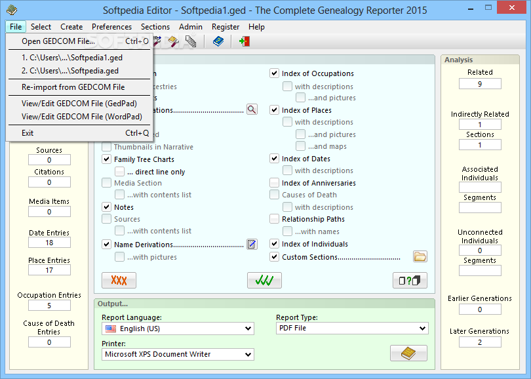531x379 pixels.
Task: Open the Printer dropdown
Action: point(178,354)
